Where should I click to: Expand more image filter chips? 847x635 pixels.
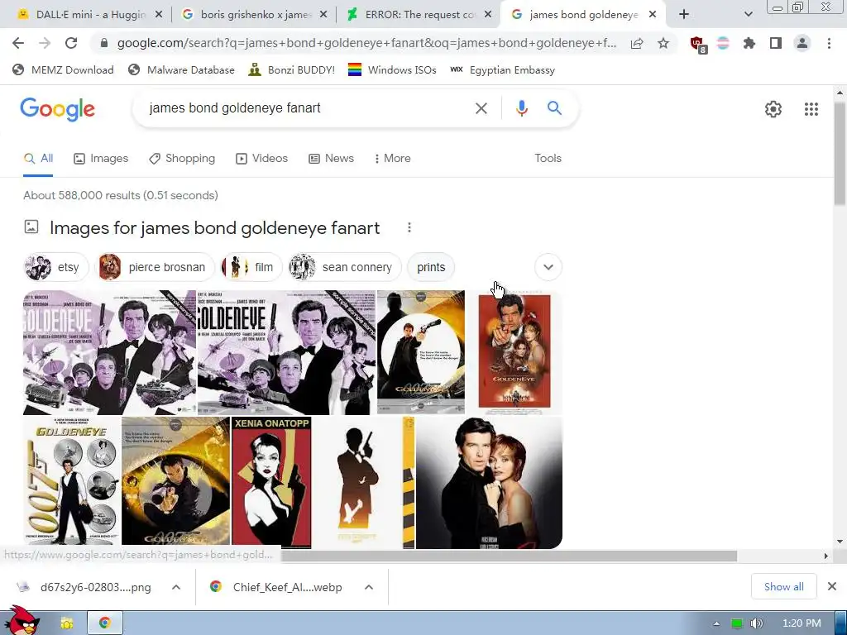[x=548, y=267]
